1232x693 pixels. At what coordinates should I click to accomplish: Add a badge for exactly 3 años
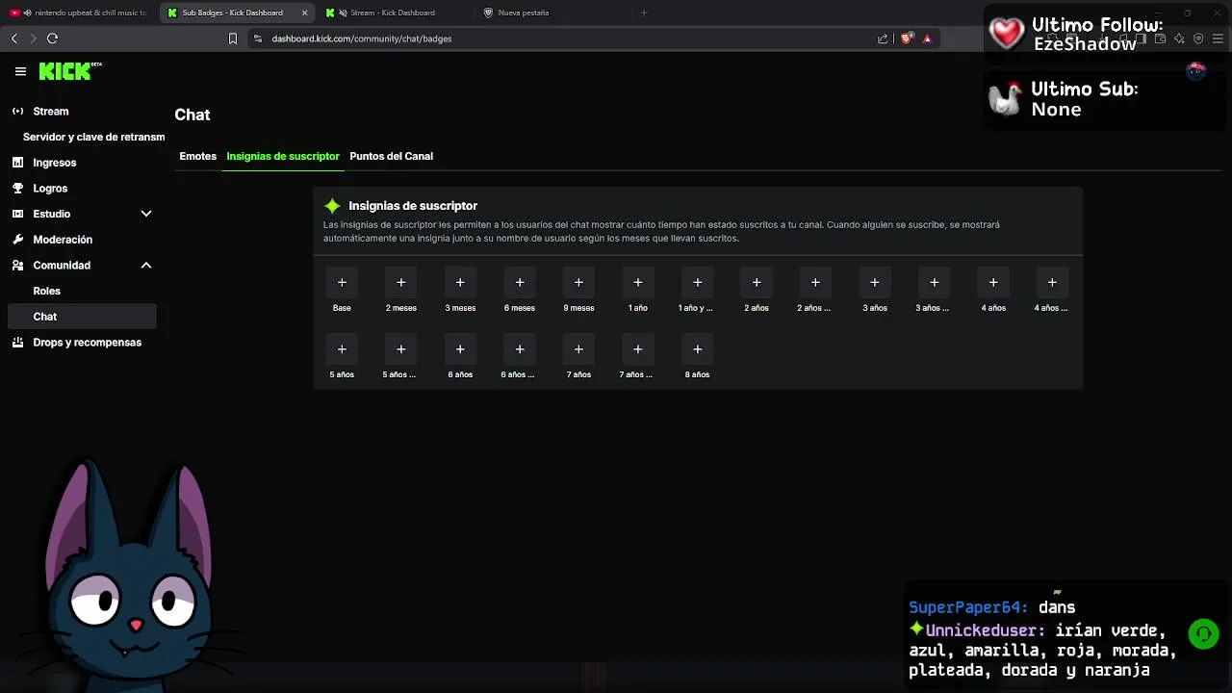[875, 282]
